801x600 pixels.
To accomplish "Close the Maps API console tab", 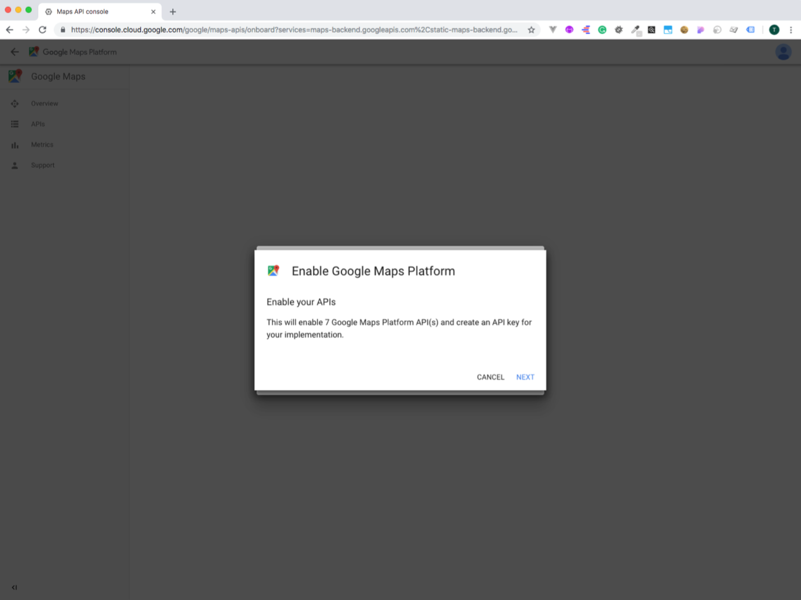I will click(153, 12).
